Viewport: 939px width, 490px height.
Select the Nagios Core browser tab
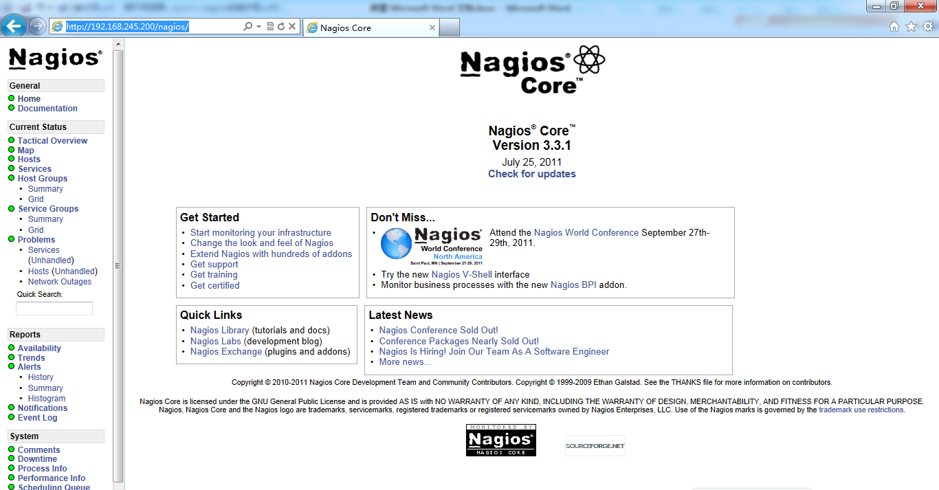(370, 27)
